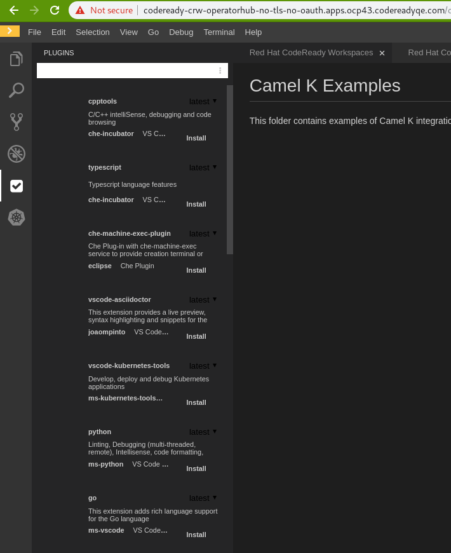Click the Not secure warning icon

coord(80,10)
